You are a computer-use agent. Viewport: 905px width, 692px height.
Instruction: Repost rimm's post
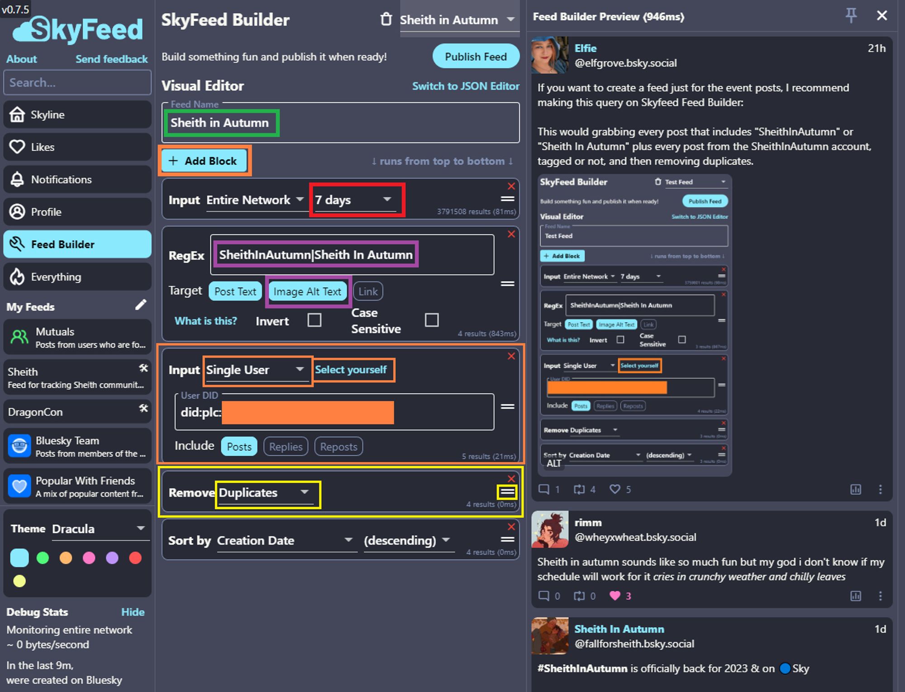[579, 596]
